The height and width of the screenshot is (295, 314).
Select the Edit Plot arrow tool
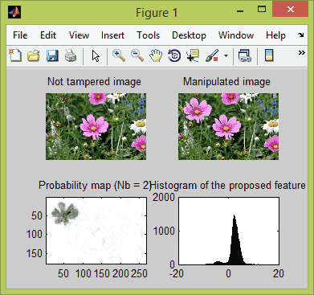pos(96,56)
